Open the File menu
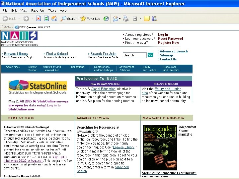The image size is (239, 179). click(x=5, y=11)
